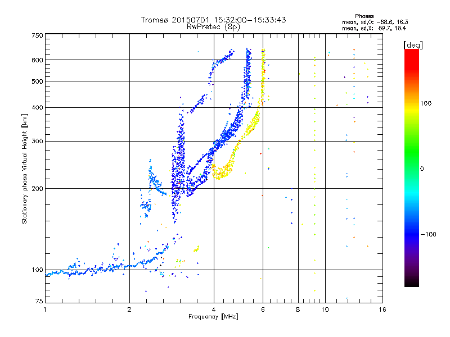Click the x-axis tick label '4'
The height and width of the screenshot is (337, 450).
[x=214, y=309]
